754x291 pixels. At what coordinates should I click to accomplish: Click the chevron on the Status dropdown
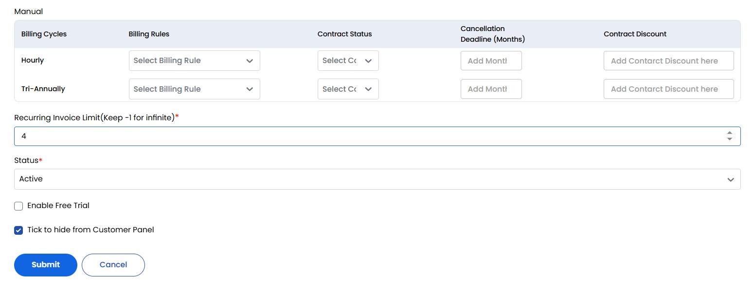pyautogui.click(x=730, y=179)
